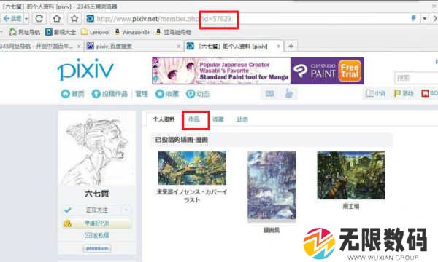Open the back-history dropdown arrow
438x262 pixels.
tap(26, 19)
